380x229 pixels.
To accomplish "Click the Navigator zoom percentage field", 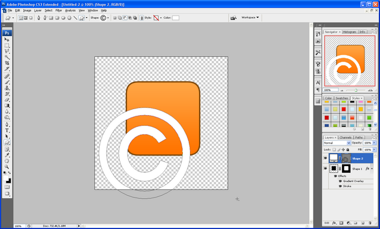I will 331,90.
